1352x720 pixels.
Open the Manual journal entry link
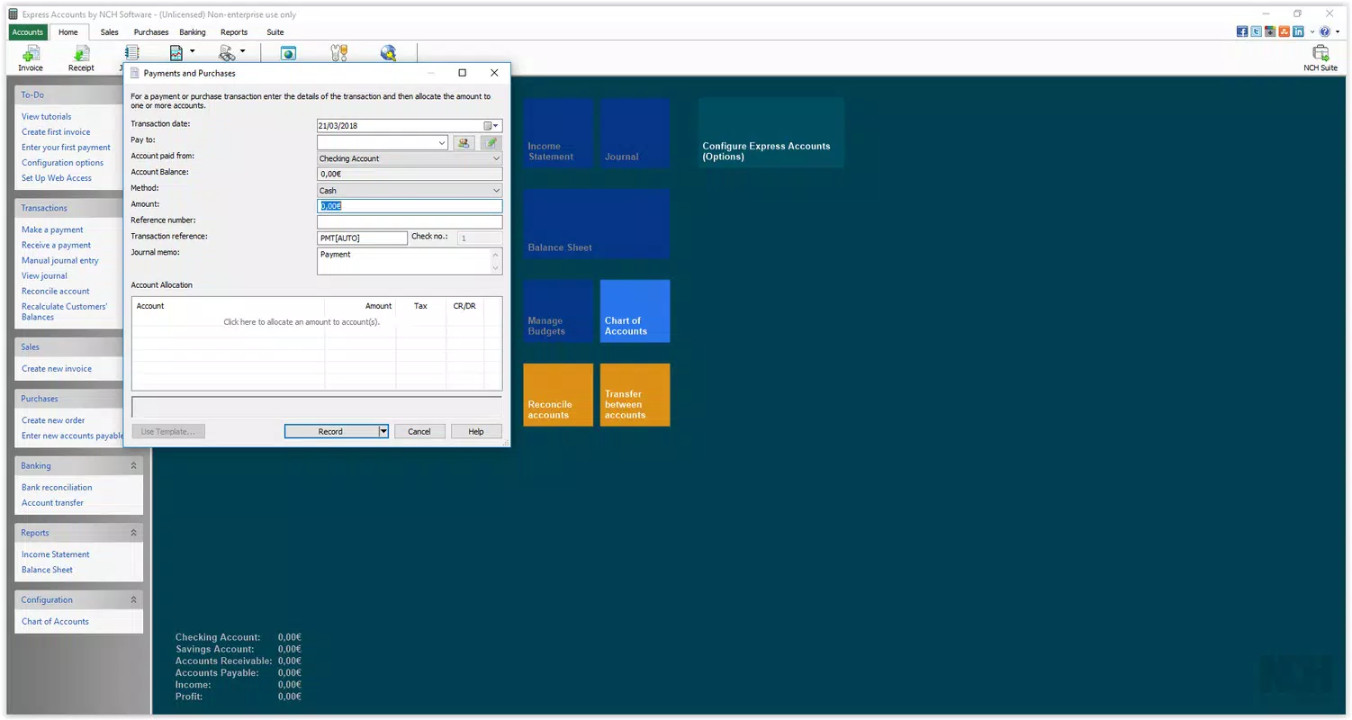[60, 261]
